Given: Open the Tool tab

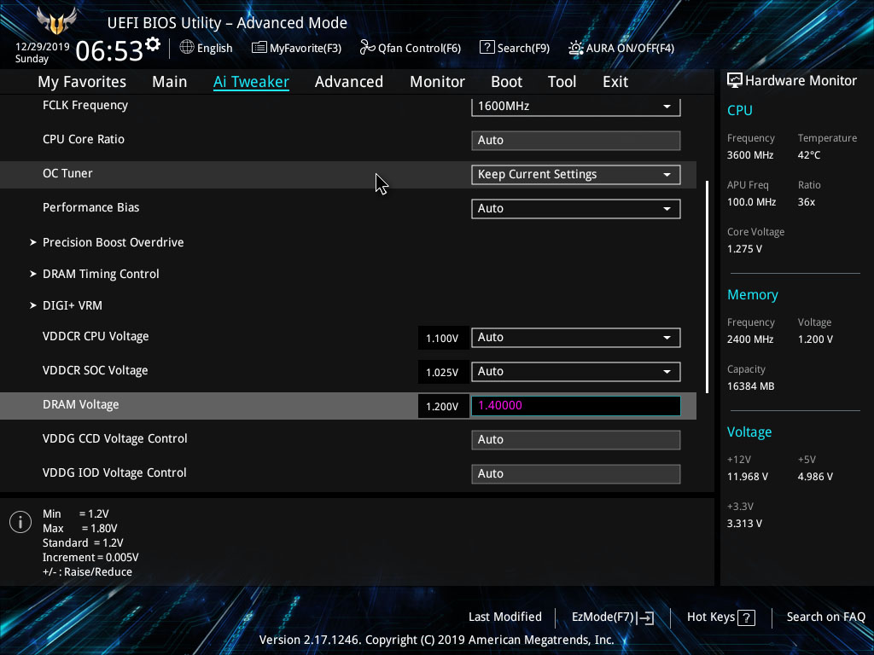Looking at the screenshot, I should 562,82.
